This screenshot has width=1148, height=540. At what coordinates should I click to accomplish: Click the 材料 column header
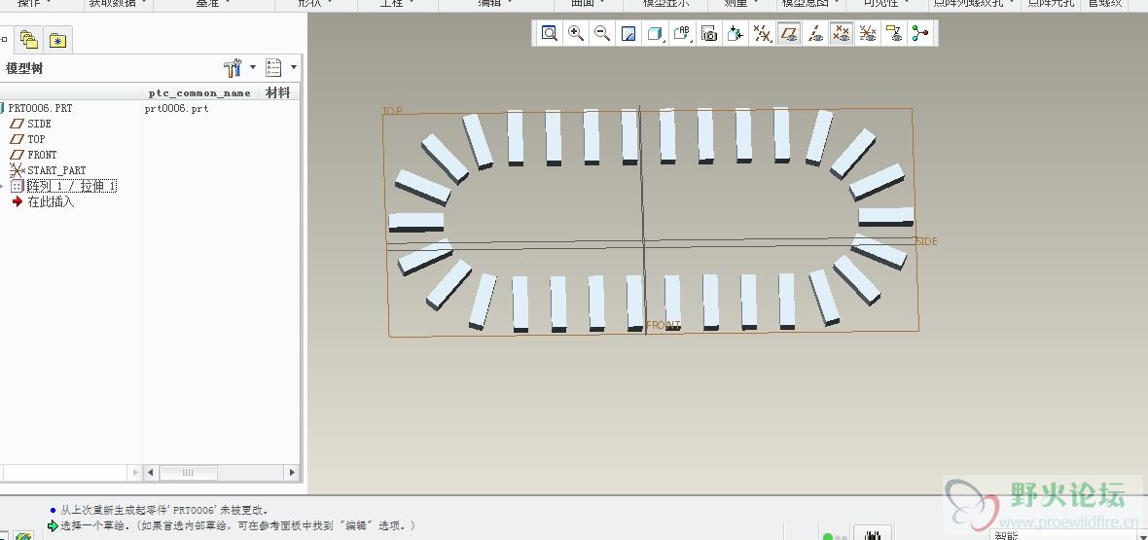click(x=278, y=92)
